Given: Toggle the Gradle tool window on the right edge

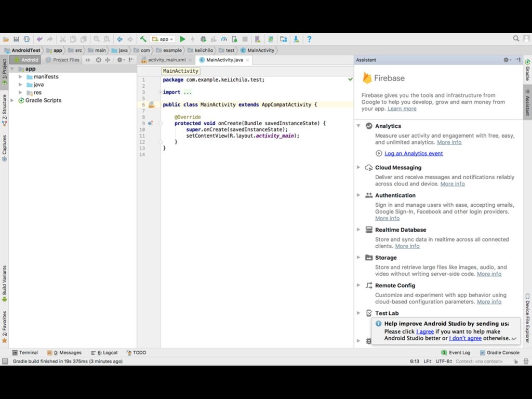Looking at the screenshot, I should click(527, 70).
